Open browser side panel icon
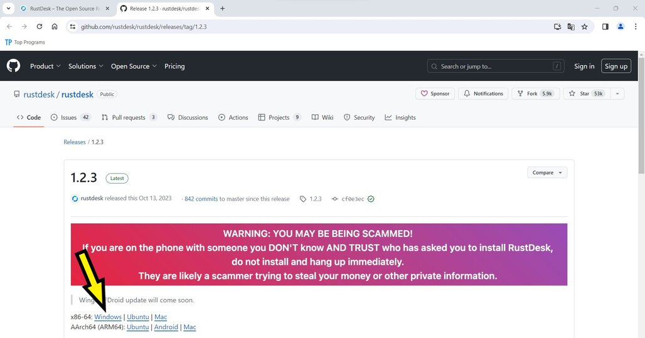The image size is (645, 338). 605,27
